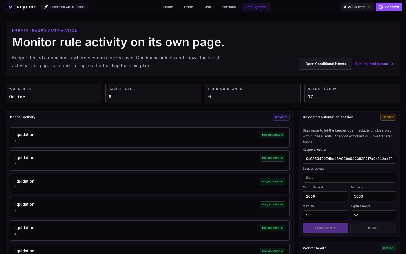
Task: Open the Home nav item
Action: tap(168, 7)
